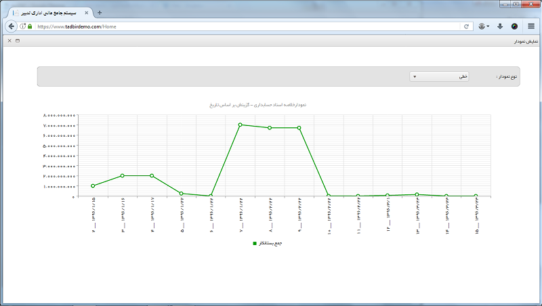
Task: Click the site information (i) icon
Action: click(22, 26)
